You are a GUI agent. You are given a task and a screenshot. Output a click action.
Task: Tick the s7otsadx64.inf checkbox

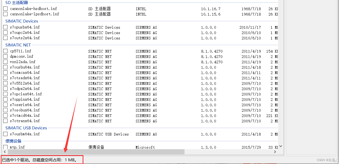(5, 78)
